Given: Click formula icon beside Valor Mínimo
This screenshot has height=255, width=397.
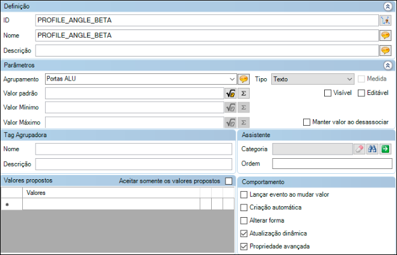Looking at the screenshot, I should (x=230, y=108).
